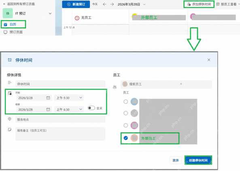This screenshot has height=171, width=240.
Task: Click the pink avatar of third employee
Action: (134, 125)
